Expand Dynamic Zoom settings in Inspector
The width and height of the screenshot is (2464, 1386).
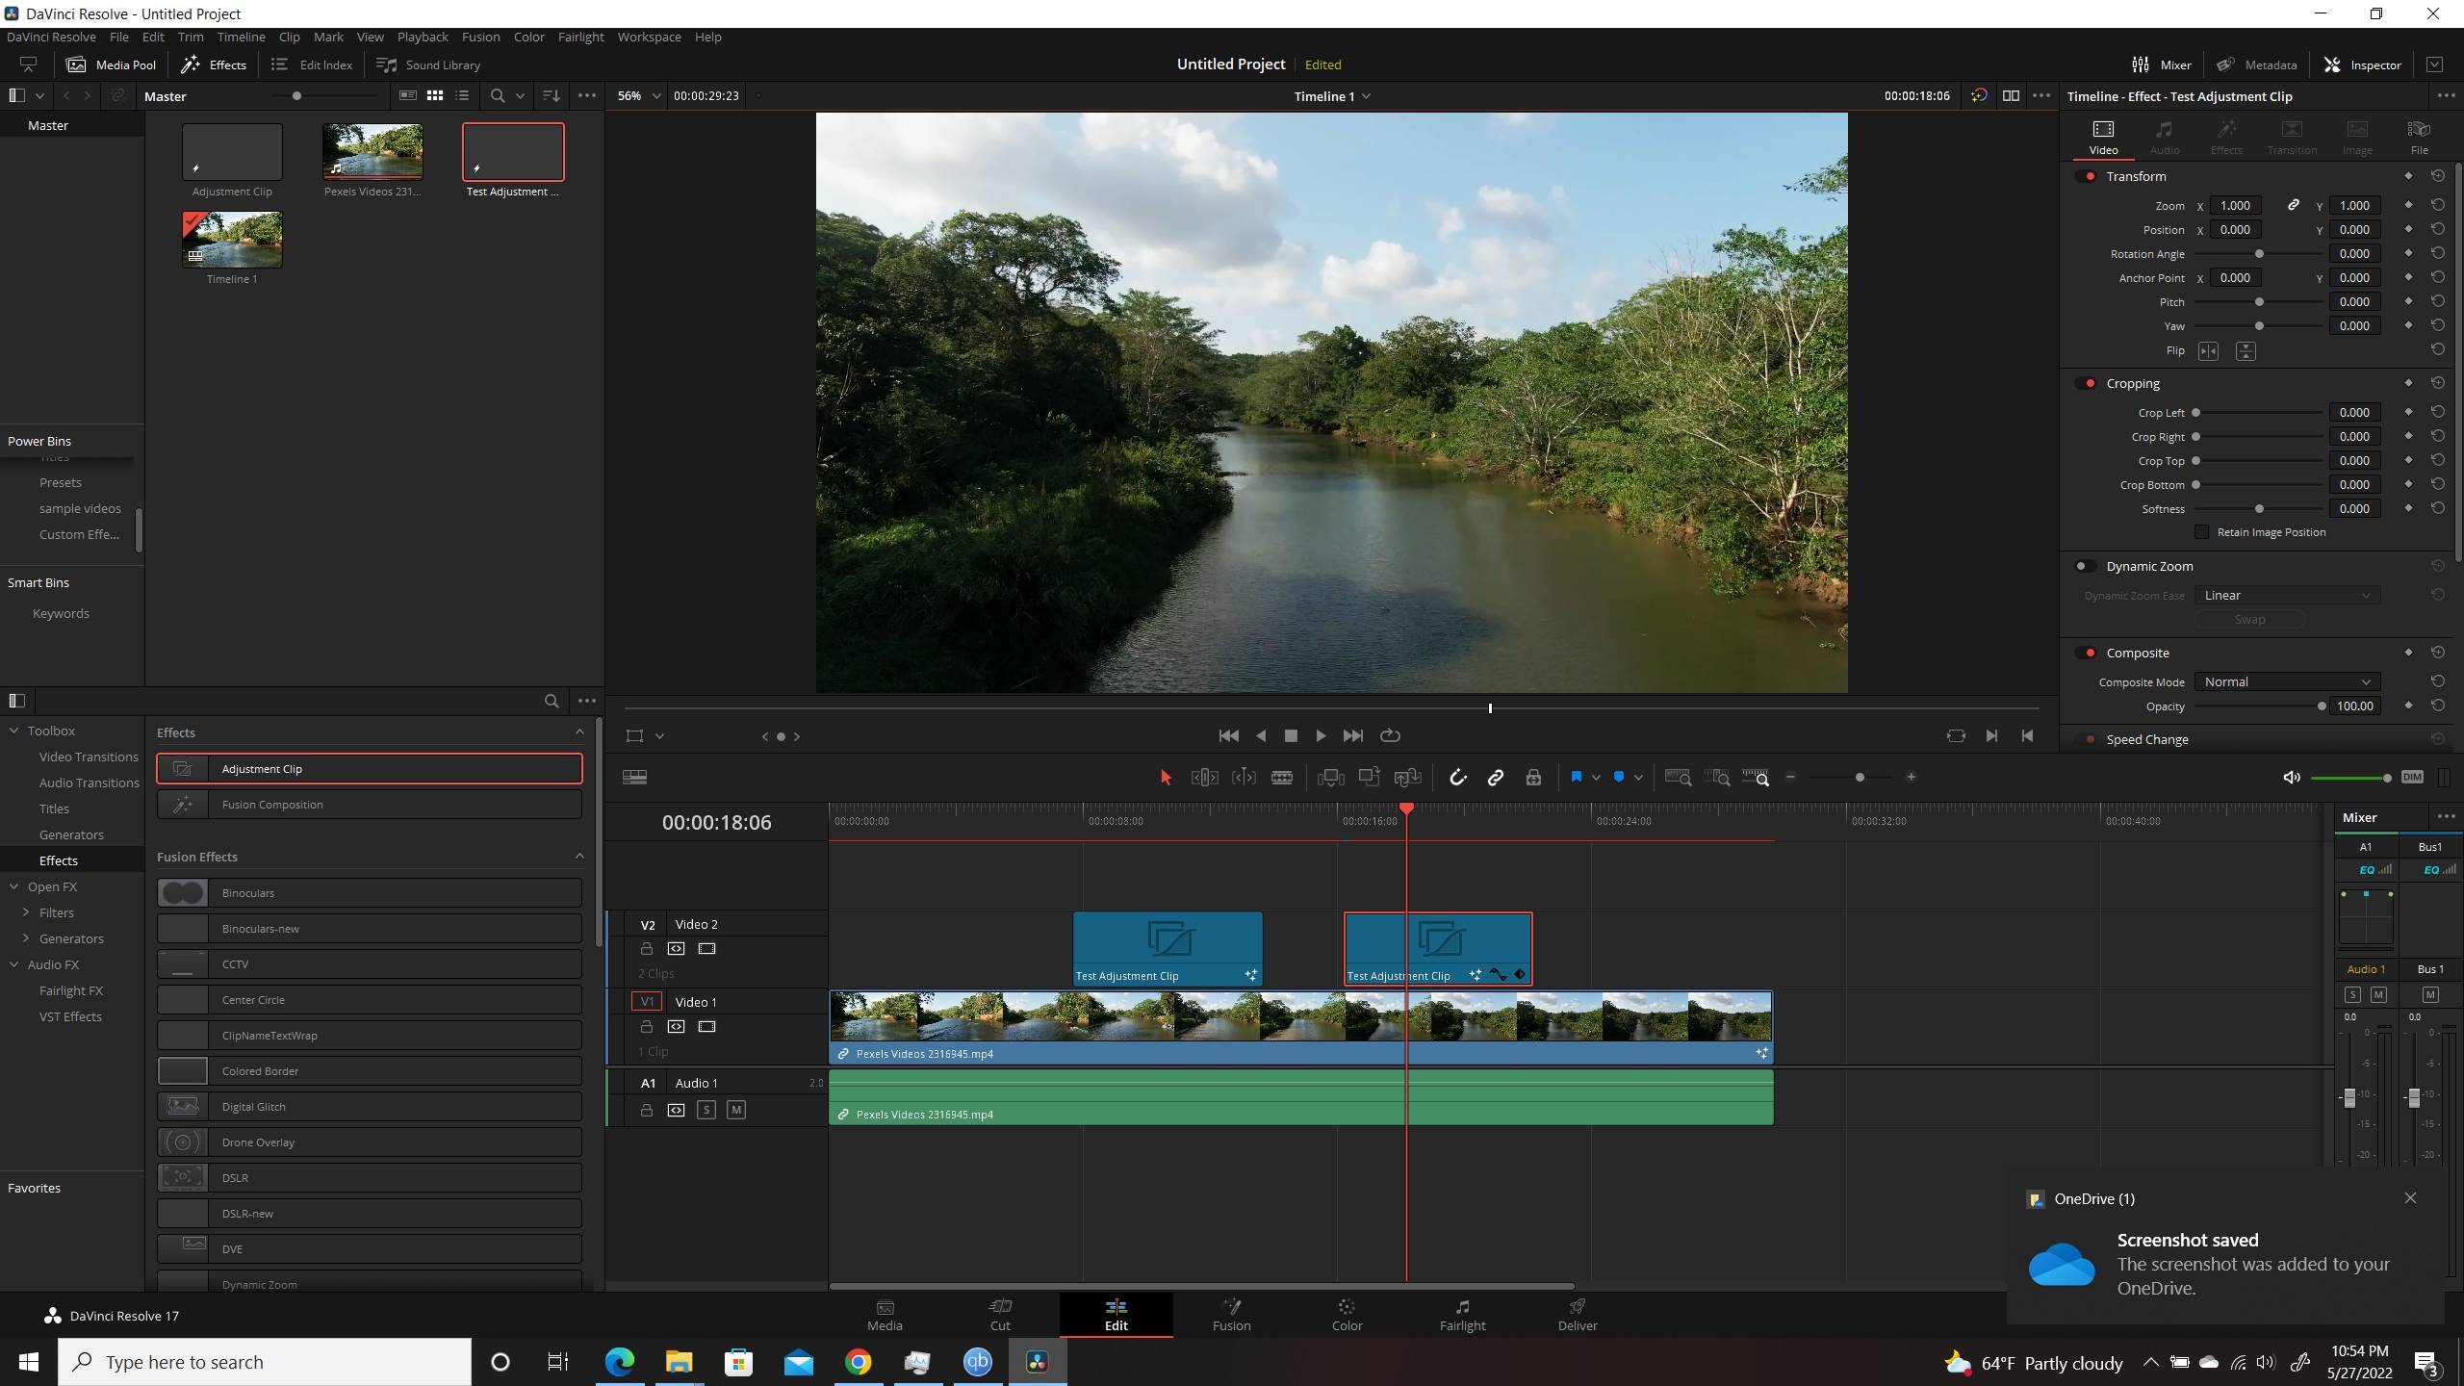[2149, 565]
